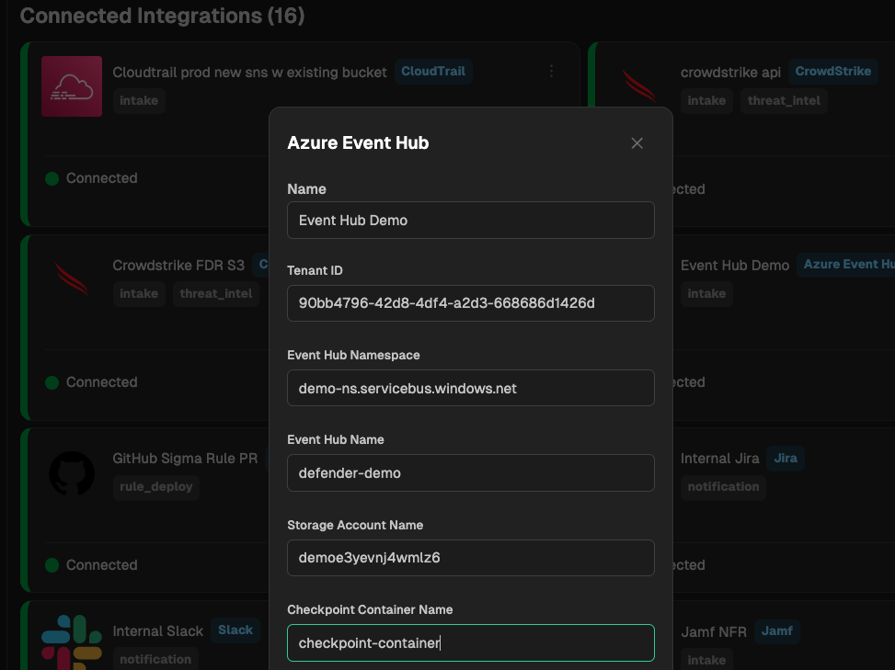Click the Event Hub Name field
This screenshot has height=670, width=895.
coord(470,472)
